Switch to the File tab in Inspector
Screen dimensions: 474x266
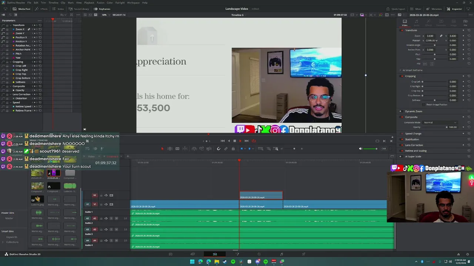click(465, 23)
